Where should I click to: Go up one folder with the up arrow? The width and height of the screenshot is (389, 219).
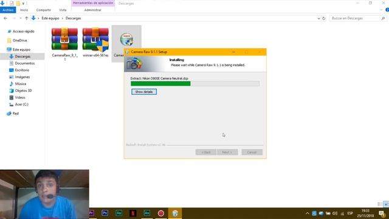[27, 18]
